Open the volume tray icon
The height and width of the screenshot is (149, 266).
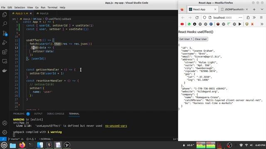pyautogui.click(x=251, y=145)
